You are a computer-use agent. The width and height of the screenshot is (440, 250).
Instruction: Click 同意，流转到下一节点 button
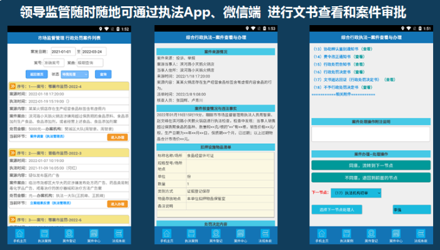click(371, 165)
